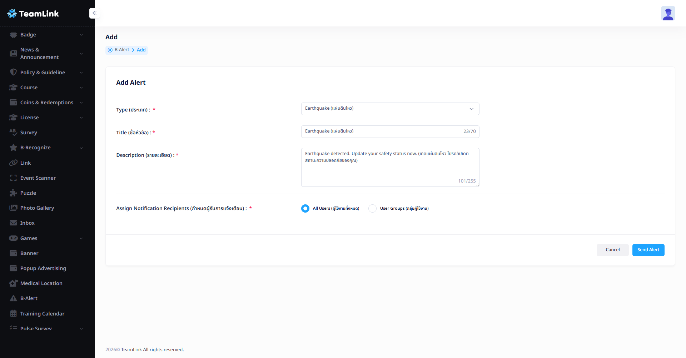Click the Inbox envelope icon

14,223
